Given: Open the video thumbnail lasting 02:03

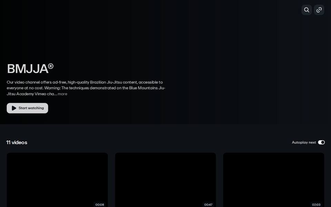Looking at the screenshot, I should click(273, 180).
